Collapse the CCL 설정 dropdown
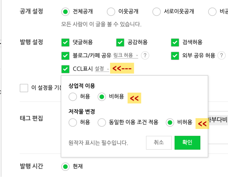The width and height of the screenshot is (228, 177). 102,69
